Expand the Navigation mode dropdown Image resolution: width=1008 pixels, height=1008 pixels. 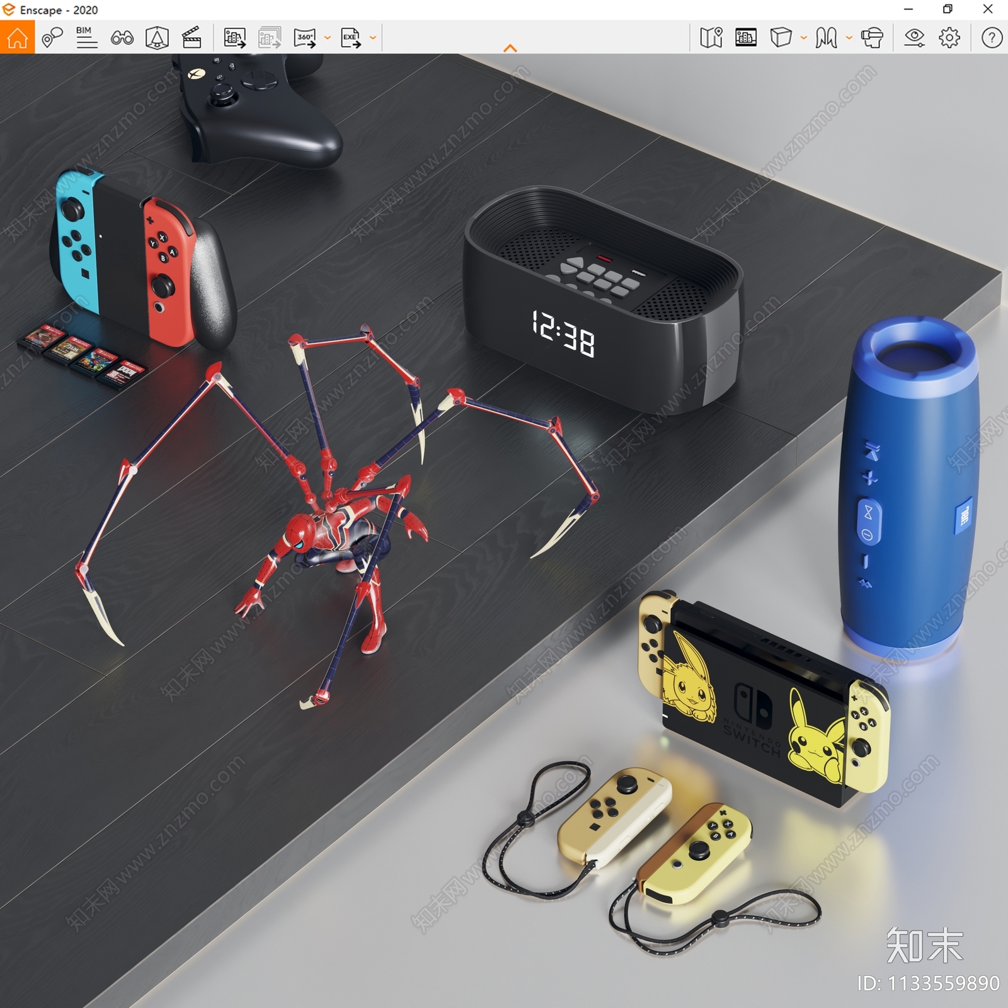point(849,38)
